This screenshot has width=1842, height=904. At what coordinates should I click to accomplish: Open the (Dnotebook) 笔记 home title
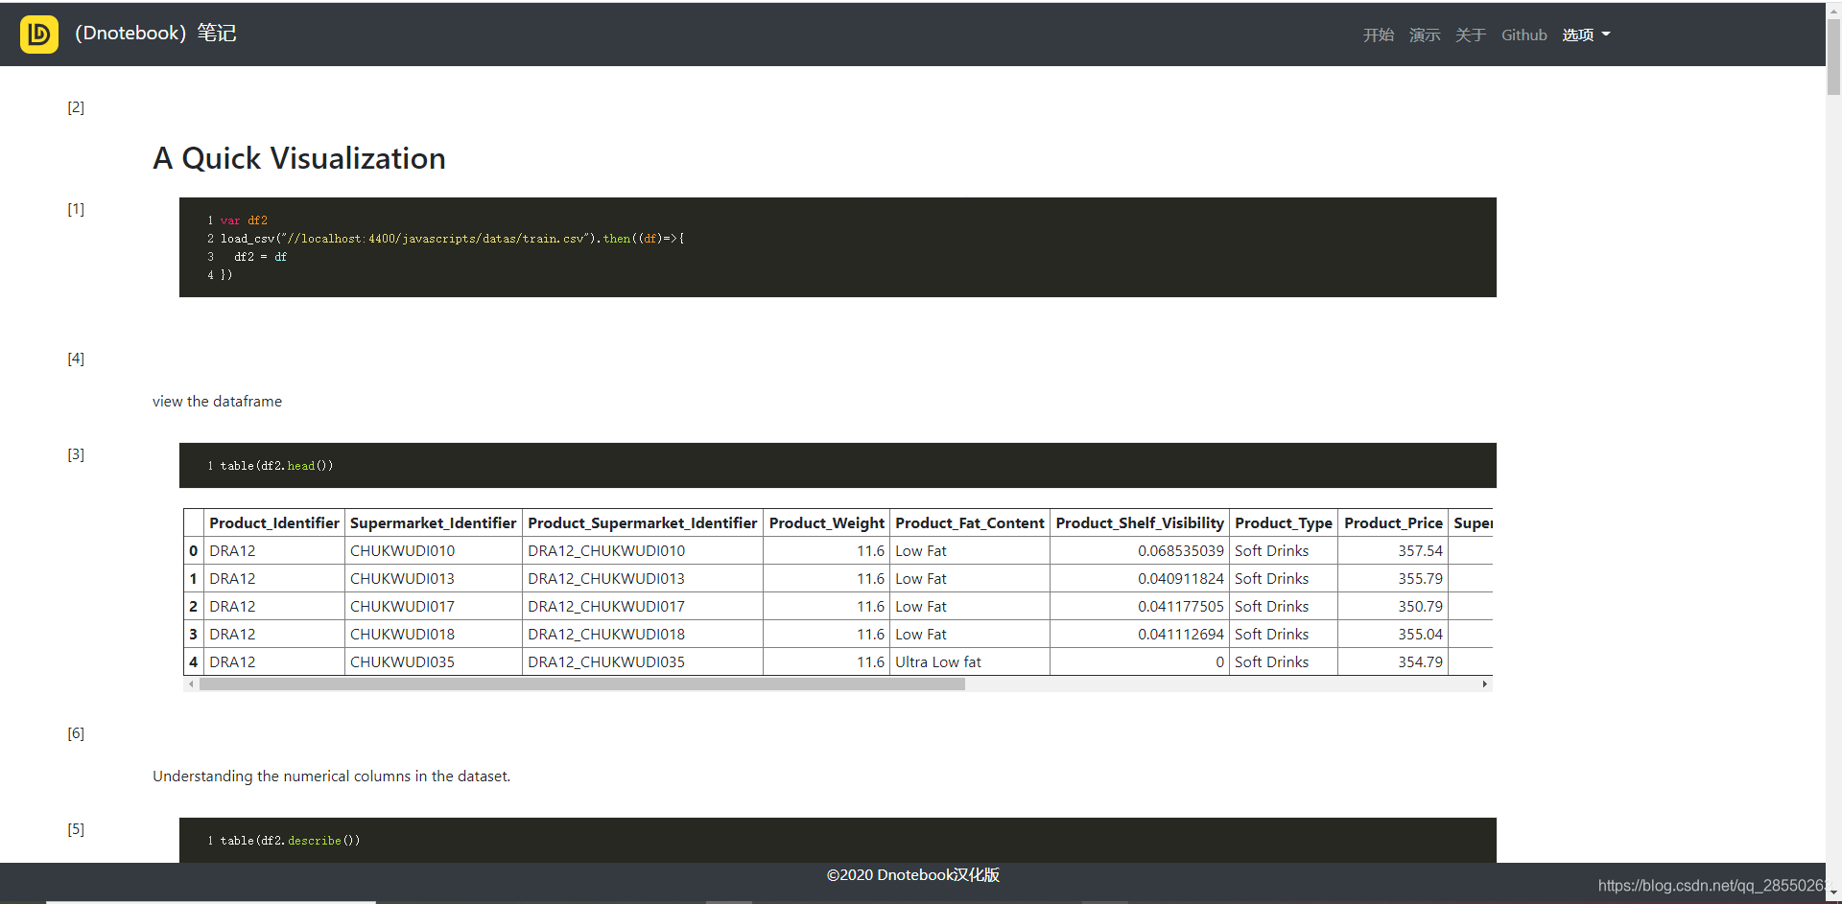click(x=155, y=34)
